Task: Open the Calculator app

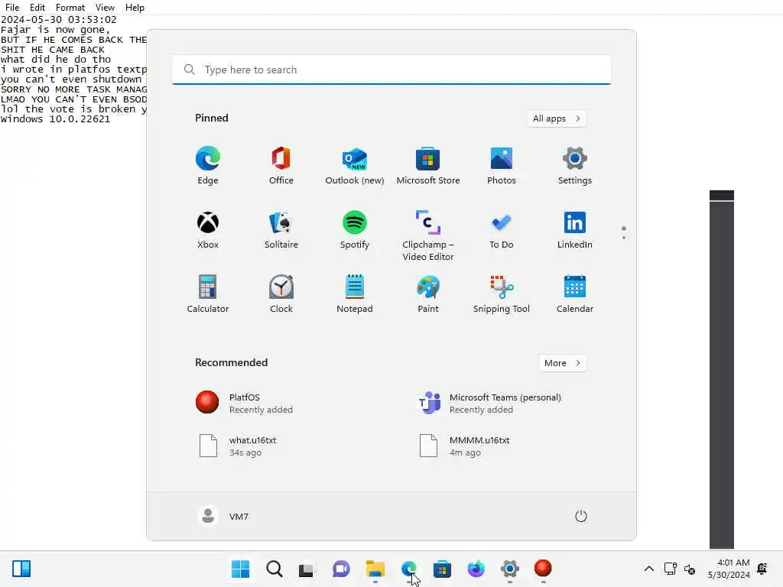Action: 208,294
